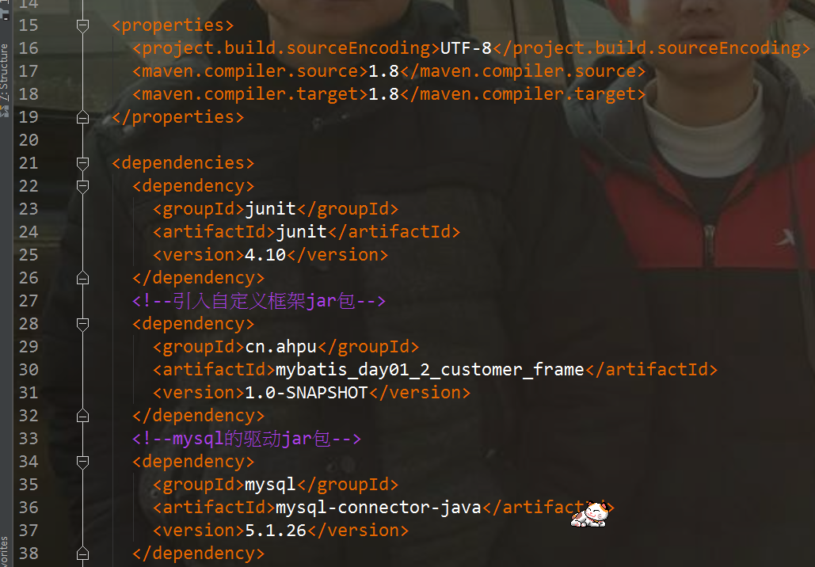Click the 1.0-SNAPSHOT version value
This screenshot has width=815, height=567.
coord(307,393)
